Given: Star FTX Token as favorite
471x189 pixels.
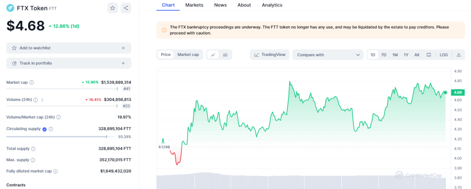Looking at the screenshot, I should [x=113, y=8].
